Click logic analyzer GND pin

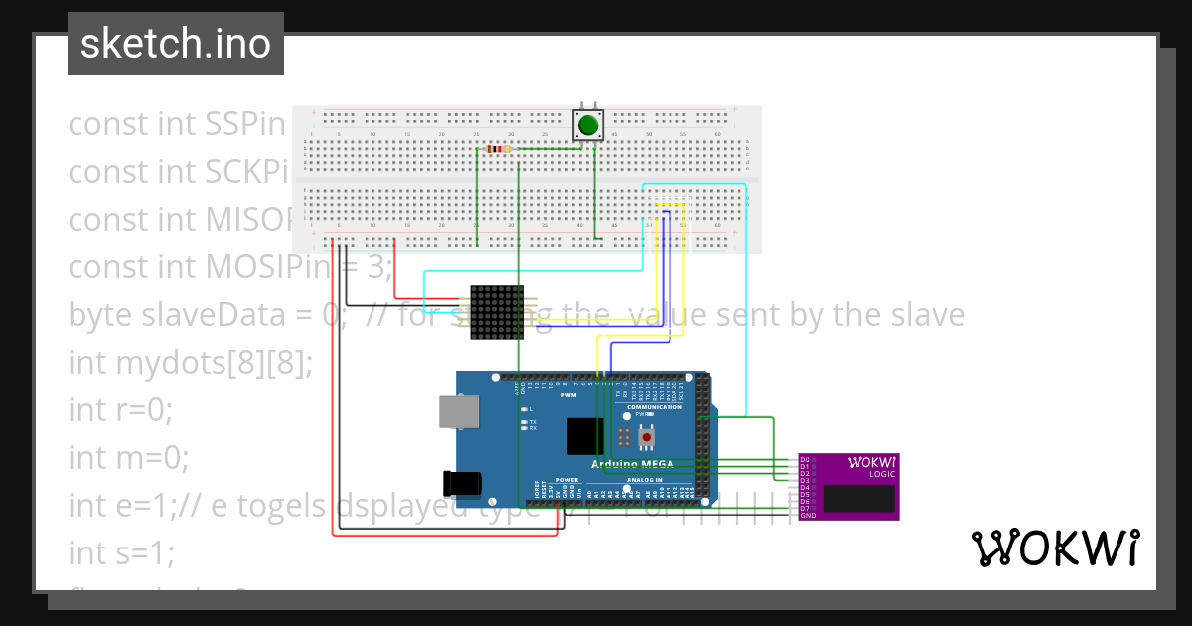click(808, 516)
